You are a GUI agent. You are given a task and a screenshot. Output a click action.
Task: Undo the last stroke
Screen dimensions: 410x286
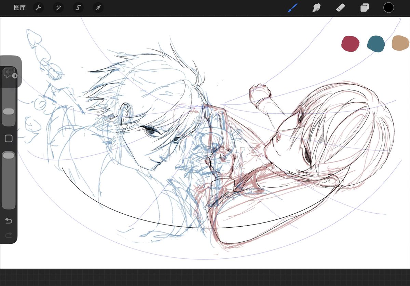click(9, 221)
